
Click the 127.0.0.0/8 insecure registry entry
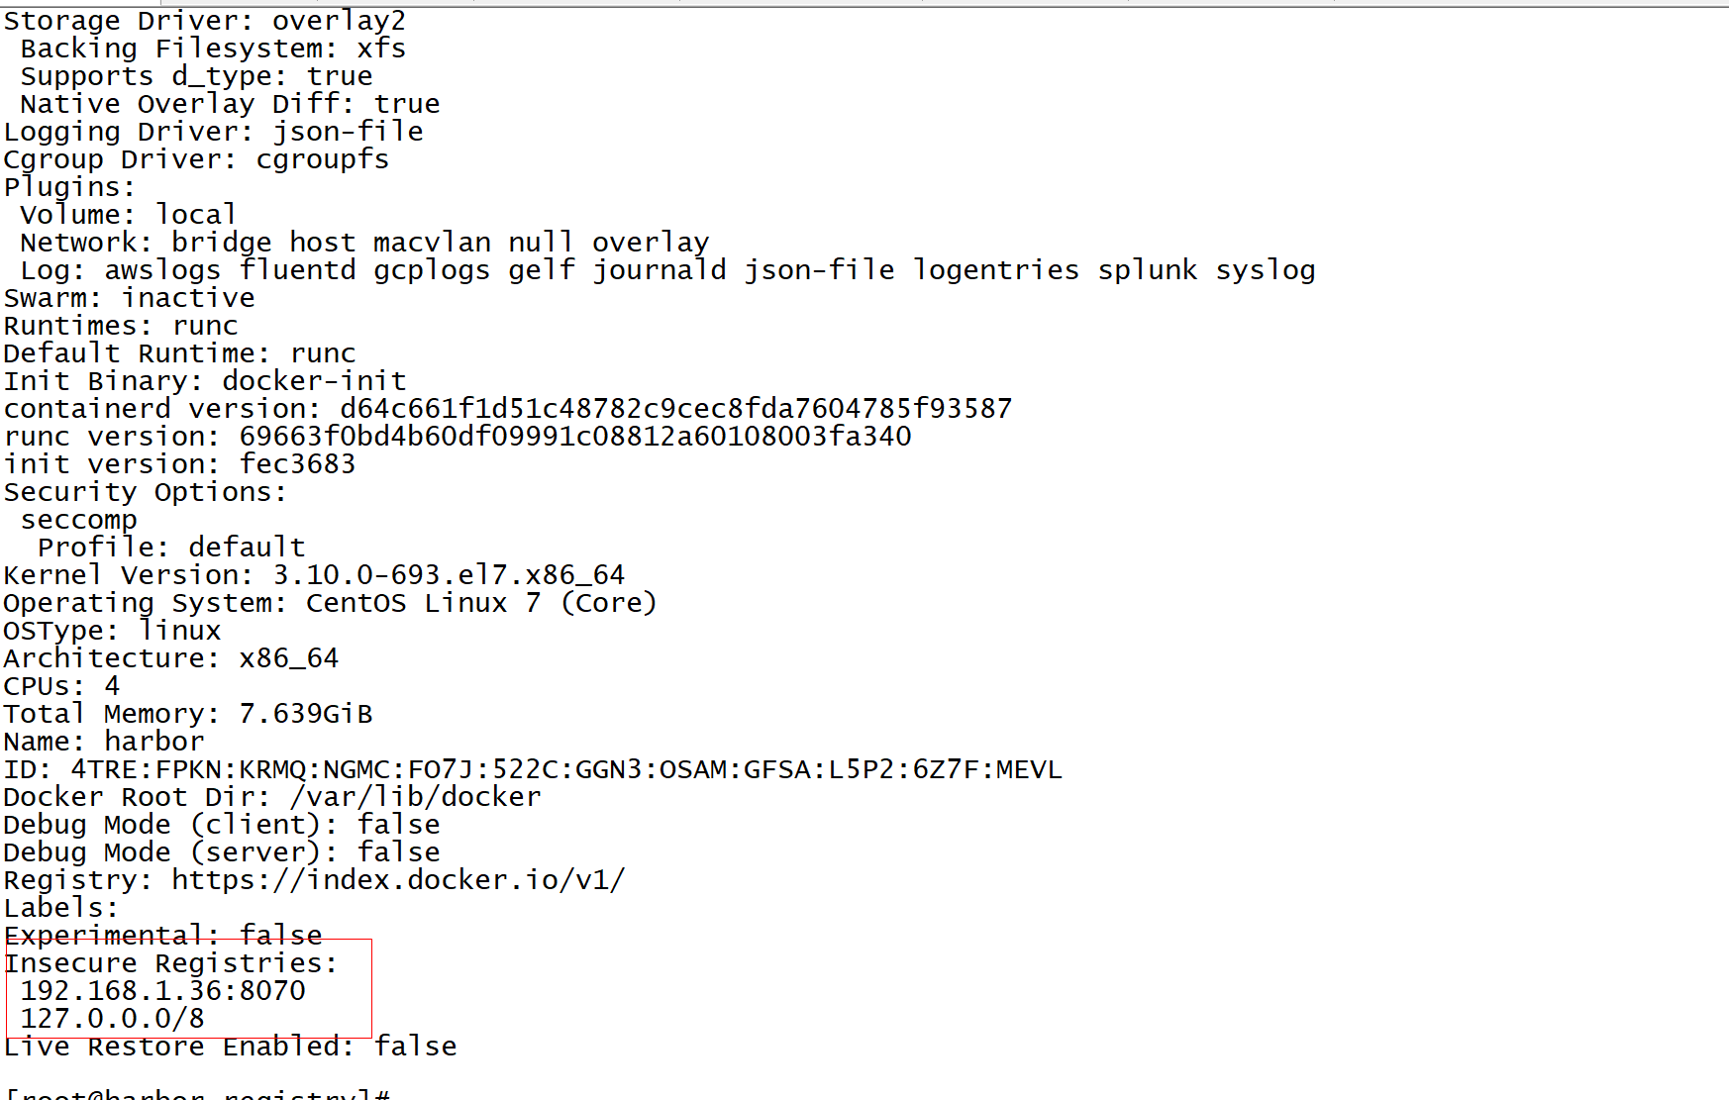pos(112,1019)
